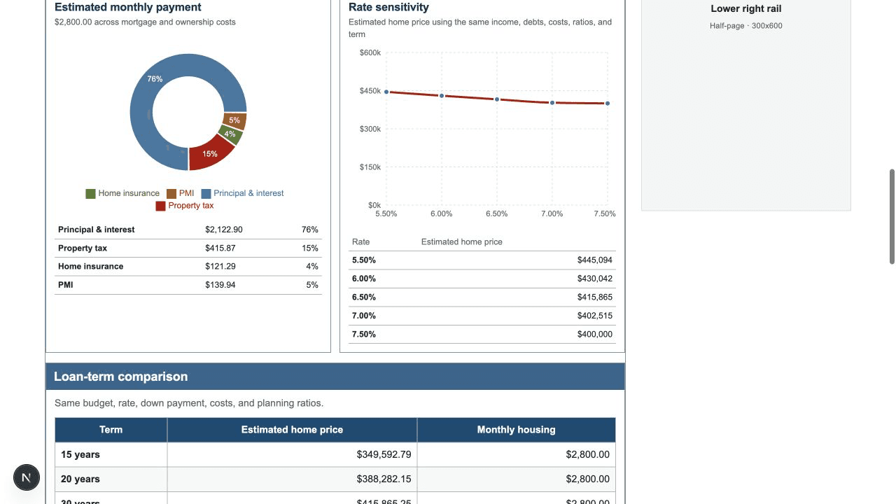This screenshot has height=504, width=896.
Task: Click the Lower right rail ad label
Action: pyautogui.click(x=746, y=9)
